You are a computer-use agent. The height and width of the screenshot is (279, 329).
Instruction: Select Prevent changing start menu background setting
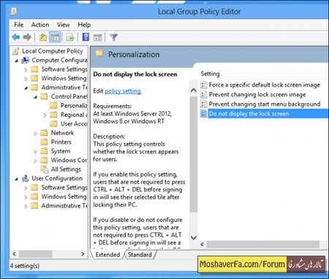pos(265,104)
